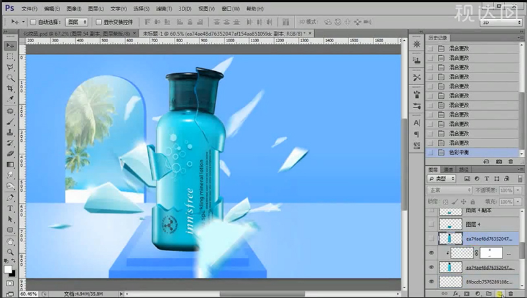Open the 滤镜(T) menu
The width and height of the screenshot is (527, 298).
tap(163, 9)
